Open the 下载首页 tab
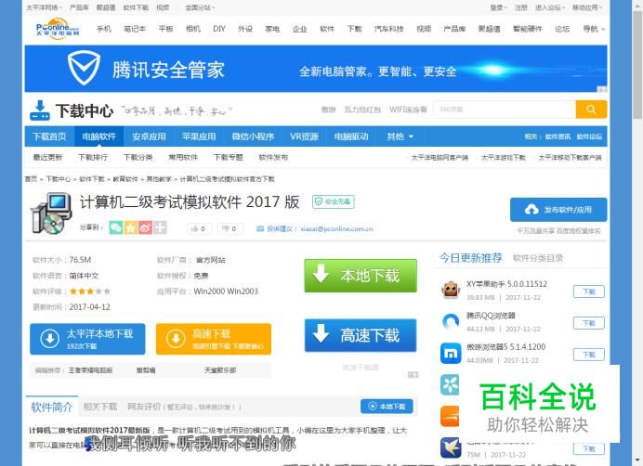This screenshot has width=643, height=466. [x=49, y=136]
